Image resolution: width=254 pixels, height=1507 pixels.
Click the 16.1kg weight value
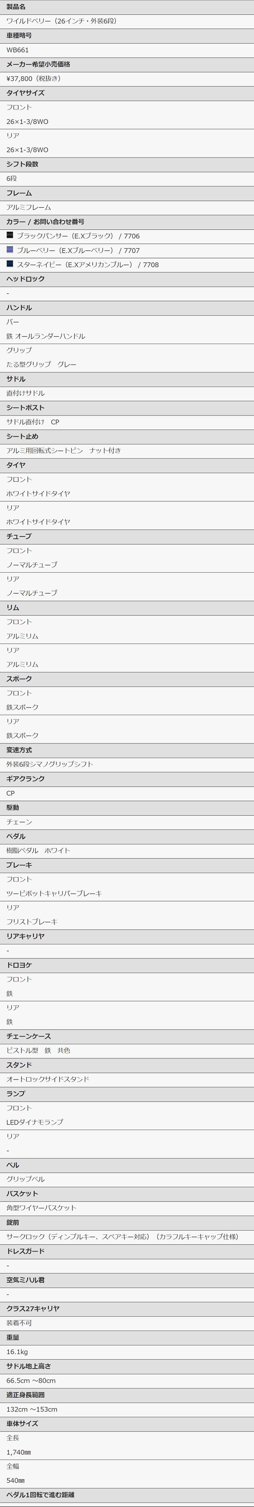pos(17,1351)
